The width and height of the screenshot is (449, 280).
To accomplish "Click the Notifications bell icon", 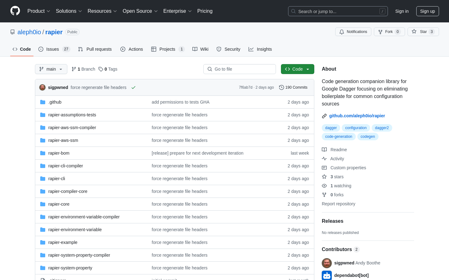I will click(342, 32).
